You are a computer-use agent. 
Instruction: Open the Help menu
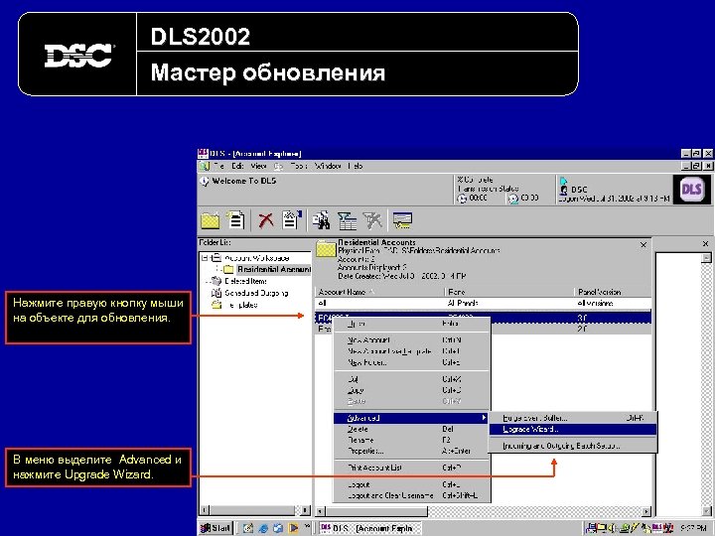[355, 166]
